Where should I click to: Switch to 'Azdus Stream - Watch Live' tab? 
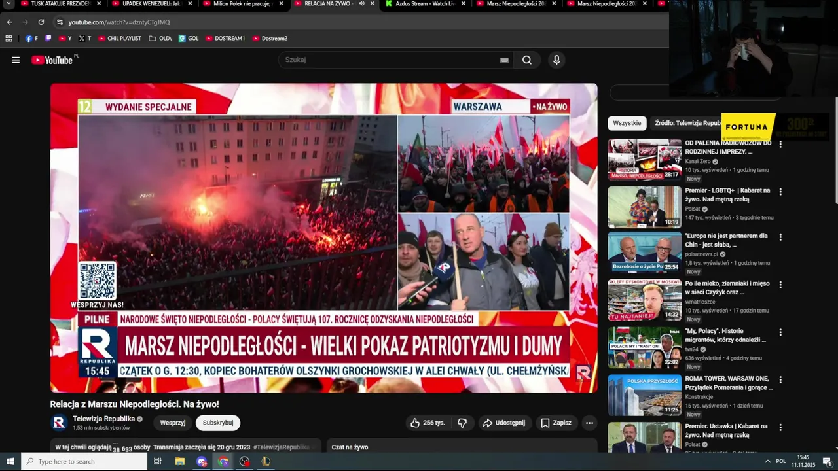425,4
